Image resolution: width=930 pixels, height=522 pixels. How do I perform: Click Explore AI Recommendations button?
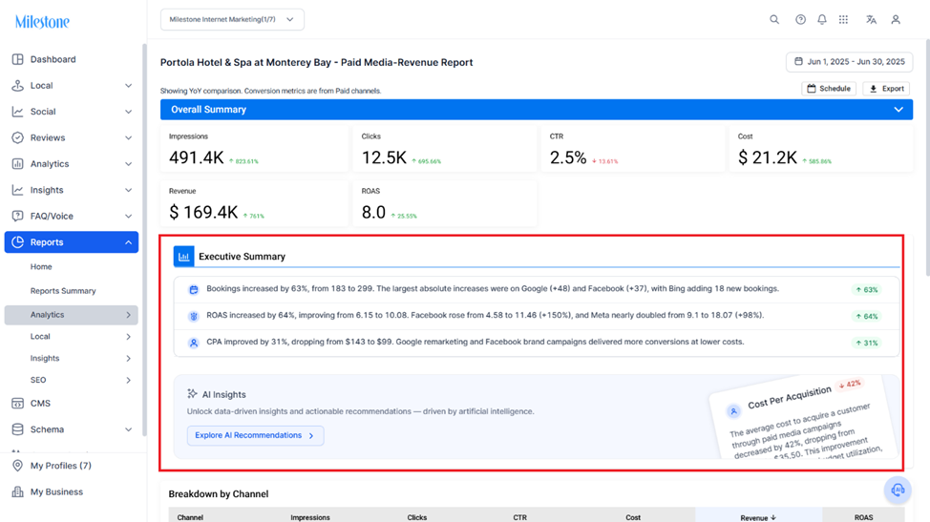pyautogui.click(x=255, y=435)
